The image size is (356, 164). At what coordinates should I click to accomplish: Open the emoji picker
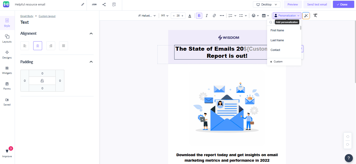point(254,15)
